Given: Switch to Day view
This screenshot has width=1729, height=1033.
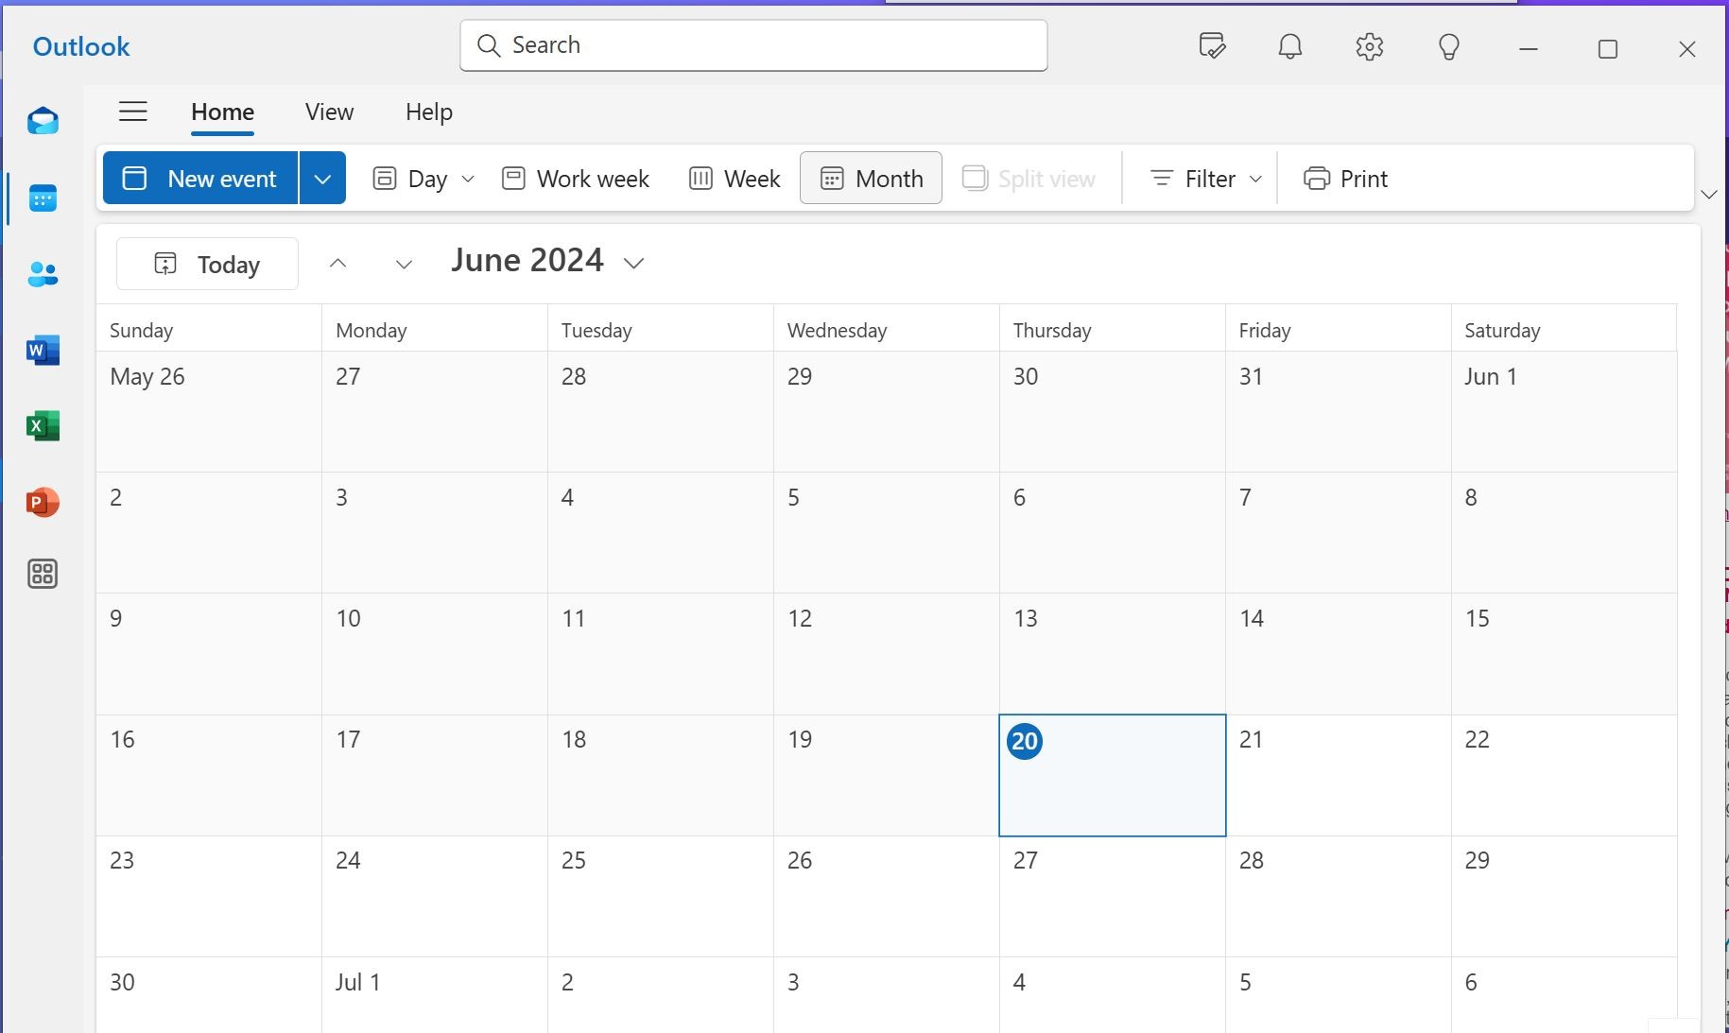Looking at the screenshot, I should coord(409,179).
